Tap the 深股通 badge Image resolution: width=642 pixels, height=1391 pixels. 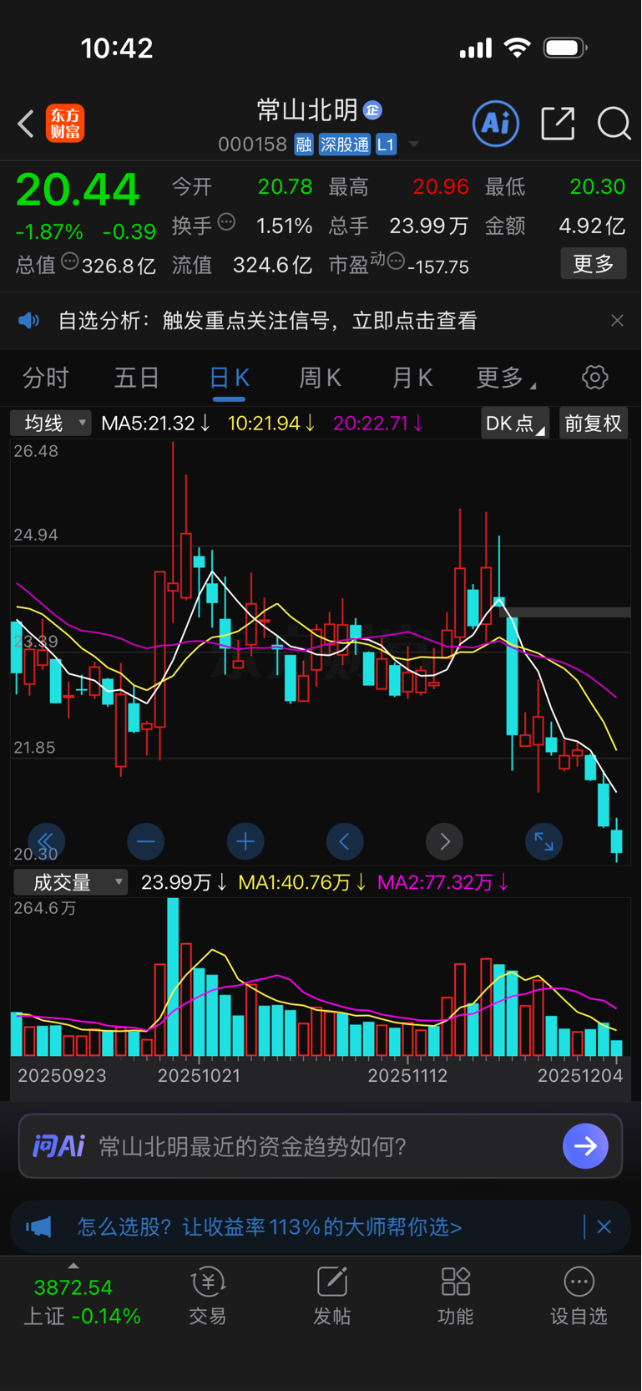(x=345, y=145)
